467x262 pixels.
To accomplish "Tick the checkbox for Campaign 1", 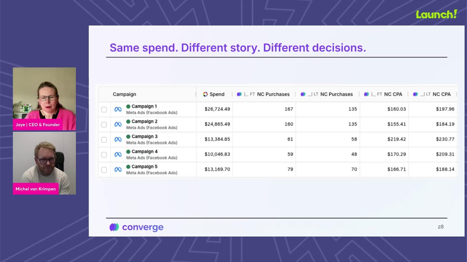I will [104, 110].
